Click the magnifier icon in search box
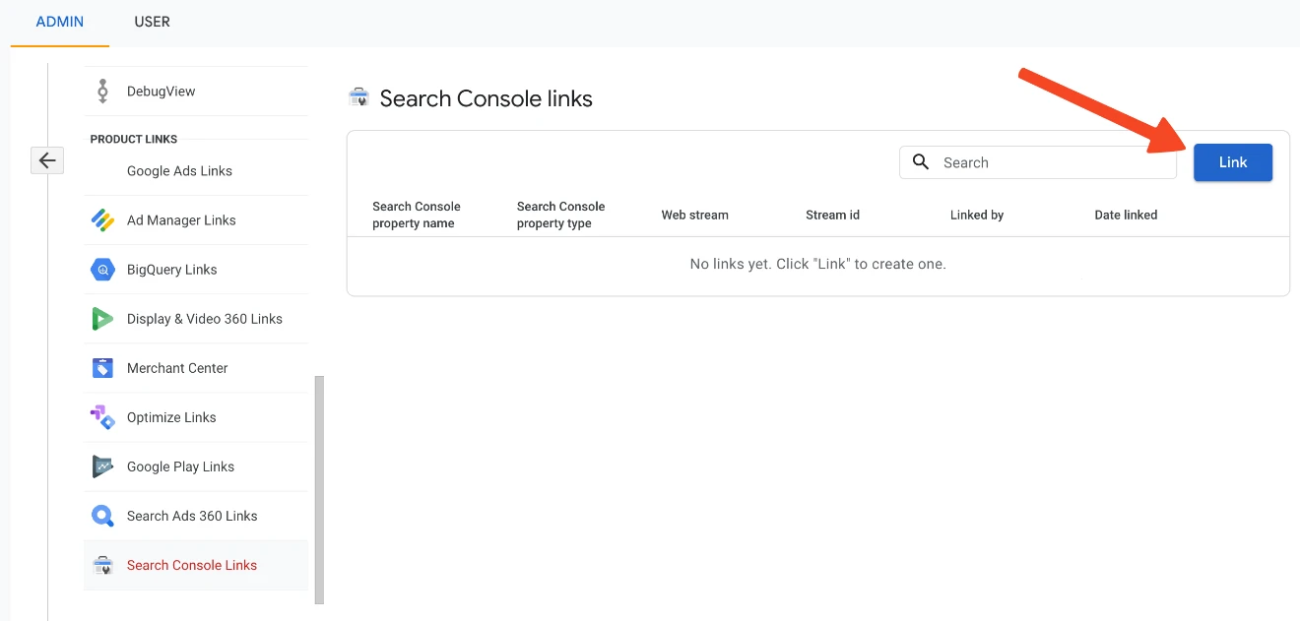The width and height of the screenshot is (1300, 621). coord(921,162)
